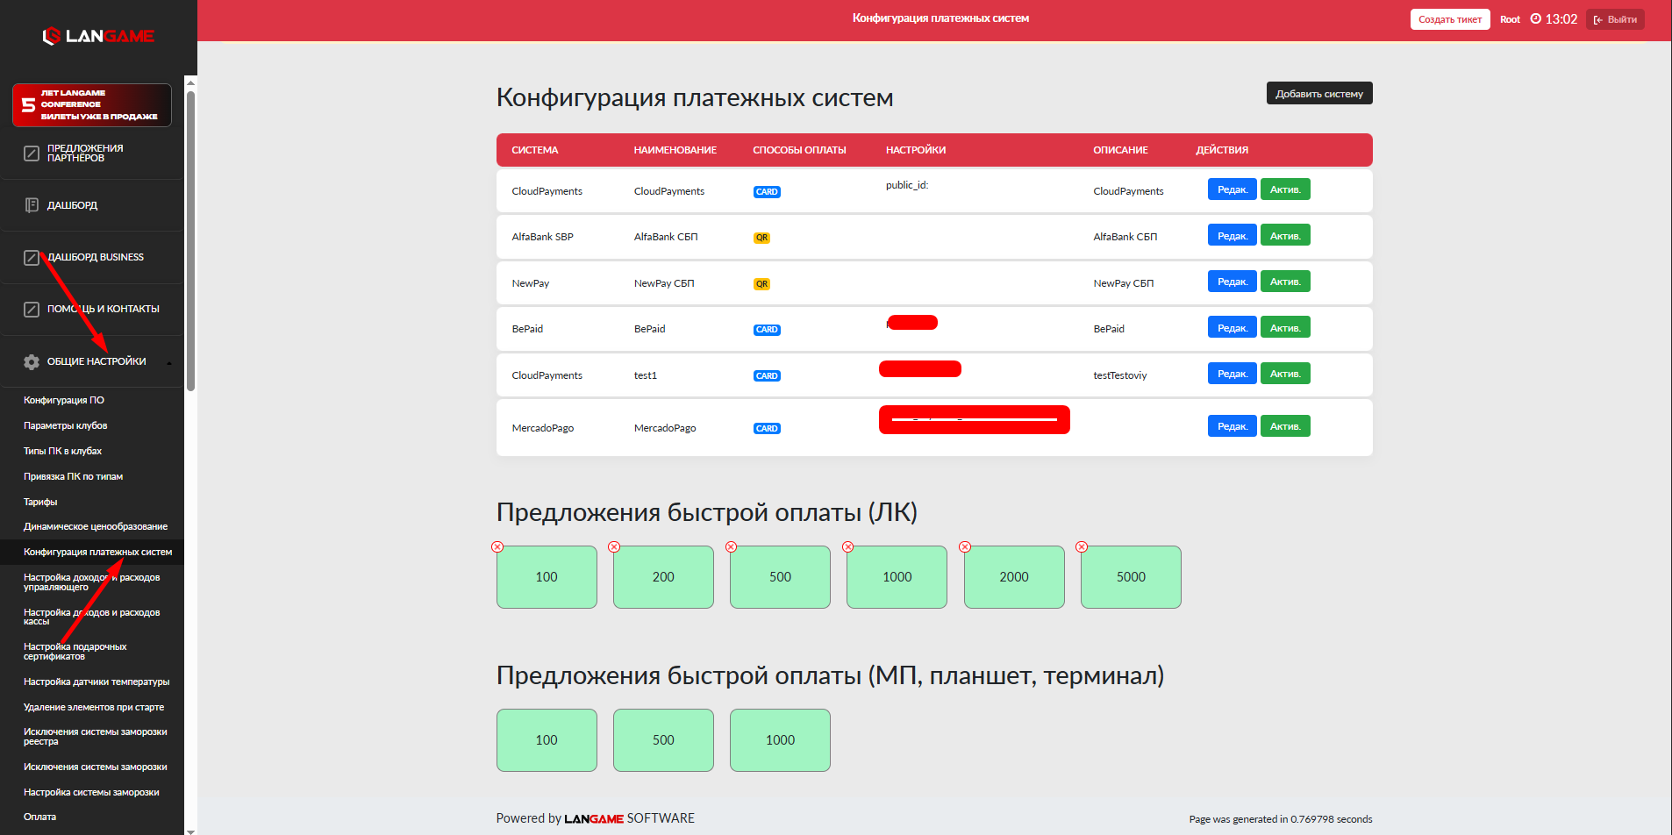The width and height of the screenshot is (1672, 835).
Task: Click CARD badge in test1 row
Action: coord(767,376)
